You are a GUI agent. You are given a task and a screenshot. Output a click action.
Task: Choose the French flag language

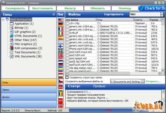click(61, 29)
